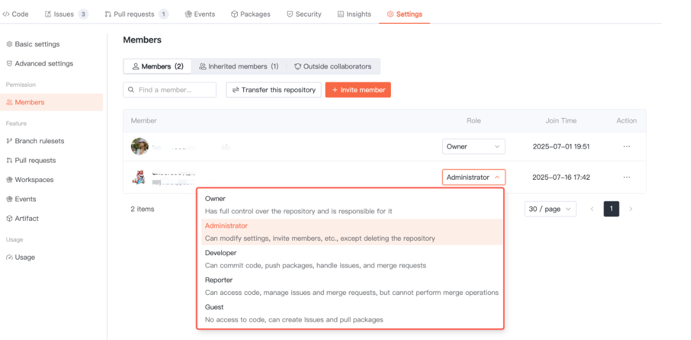
Task: Expand the Owner role dropdown
Action: point(473,147)
